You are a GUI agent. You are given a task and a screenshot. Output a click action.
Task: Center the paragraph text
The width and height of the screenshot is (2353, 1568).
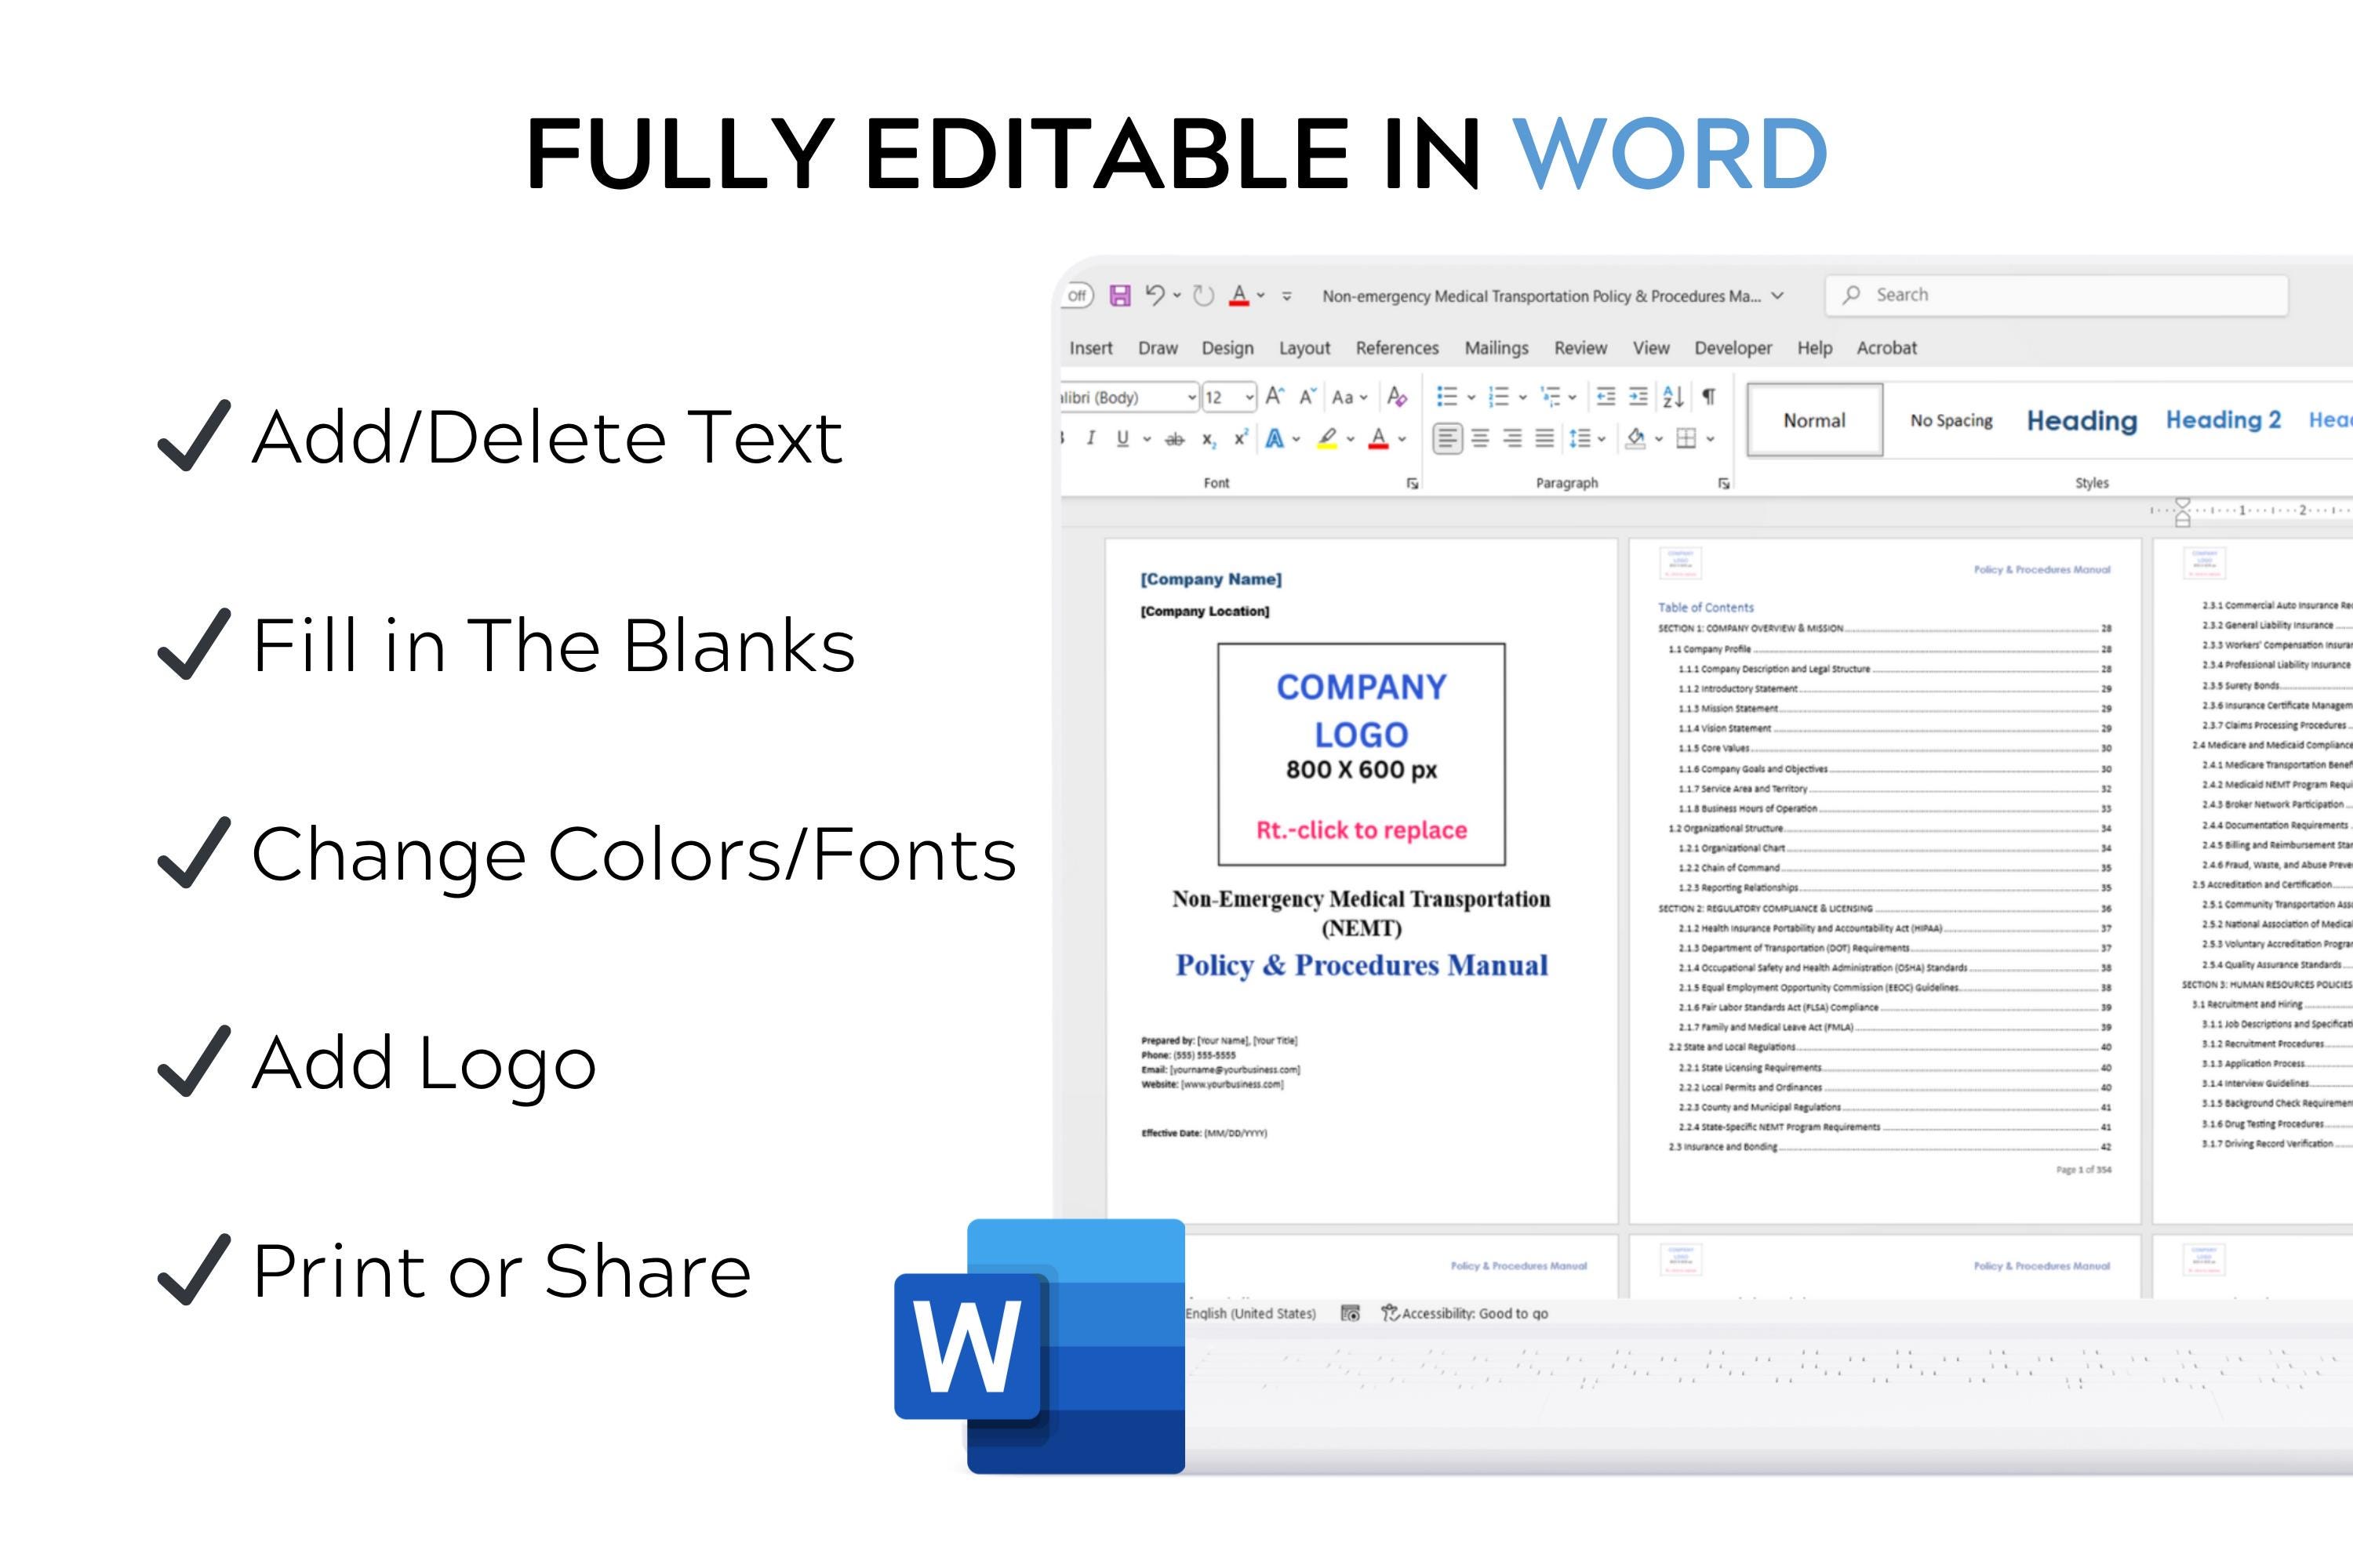(x=1481, y=438)
